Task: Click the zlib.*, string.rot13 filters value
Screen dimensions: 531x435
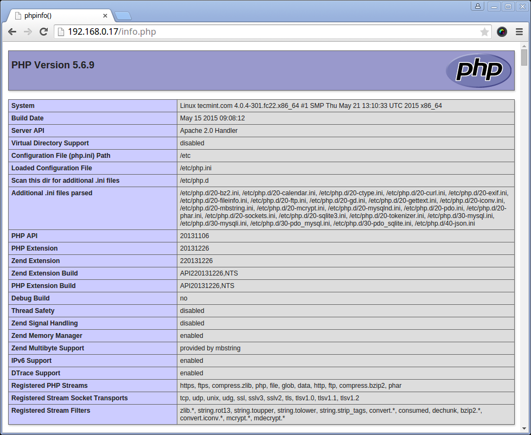Action: (331, 414)
